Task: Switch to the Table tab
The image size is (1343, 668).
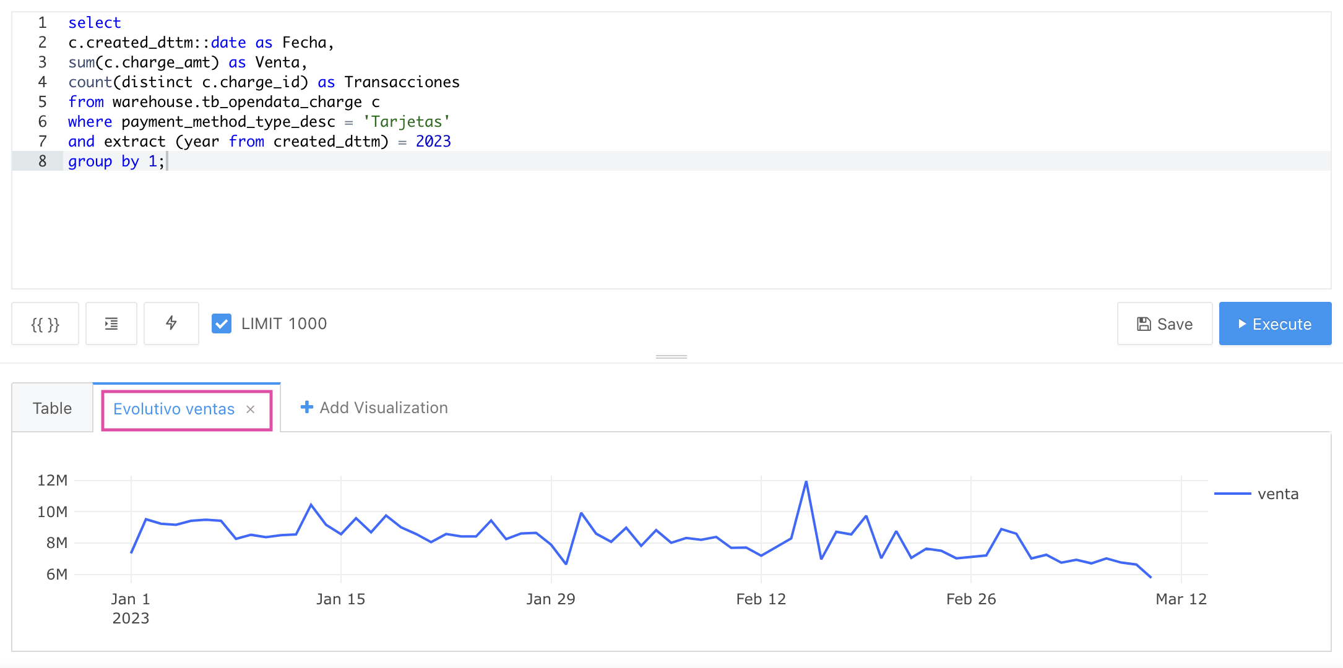Action: (x=52, y=408)
